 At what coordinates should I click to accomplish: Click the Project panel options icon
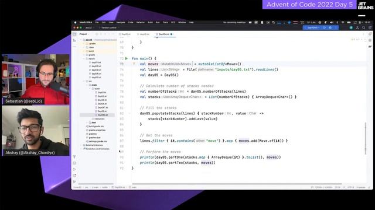click(x=110, y=34)
